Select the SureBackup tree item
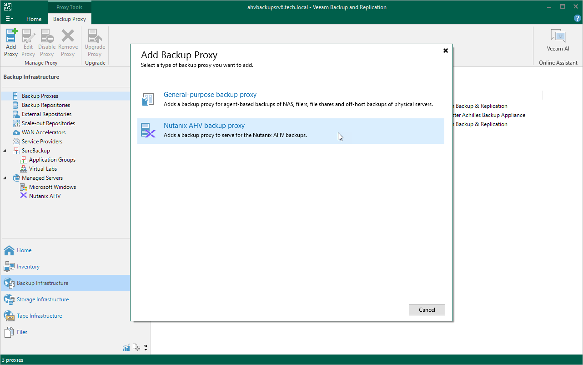Screen dimensions: 583x365 (36, 151)
